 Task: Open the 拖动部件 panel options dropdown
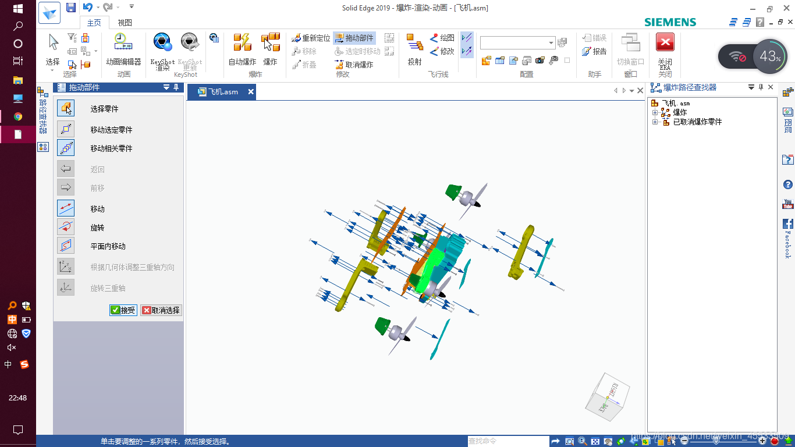pos(166,87)
